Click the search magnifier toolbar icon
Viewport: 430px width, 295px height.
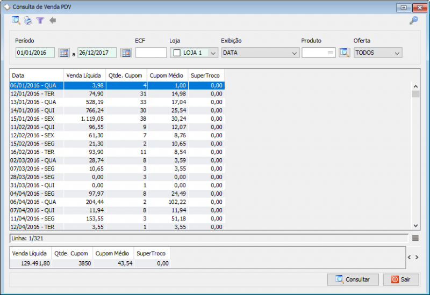click(x=16, y=20)
